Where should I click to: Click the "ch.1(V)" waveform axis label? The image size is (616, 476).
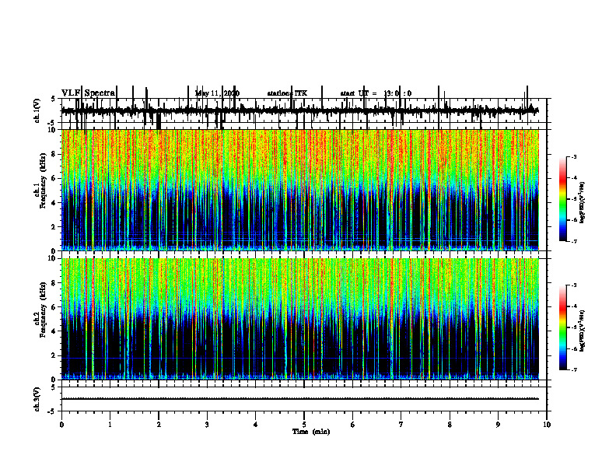pos(37,110)
